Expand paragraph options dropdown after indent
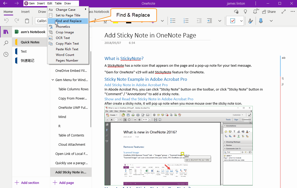This screenshot has height=188, width=297. pyautogui.click(x=220, y=21)
